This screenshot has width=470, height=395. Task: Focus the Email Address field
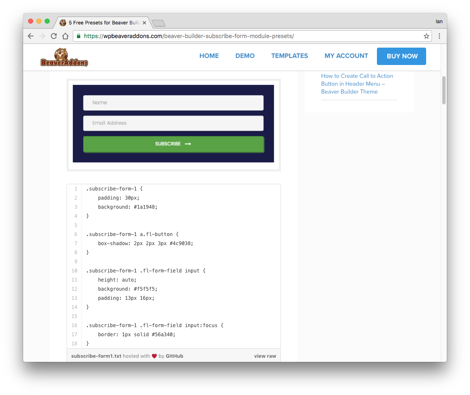173,123
